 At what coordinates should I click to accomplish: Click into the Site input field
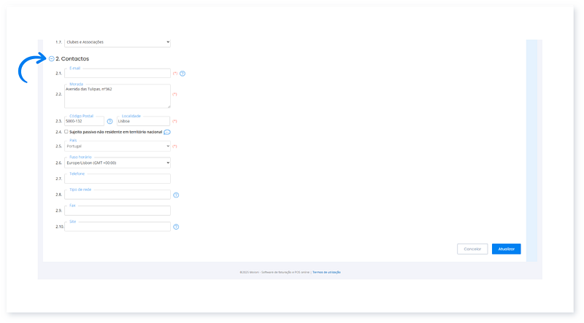pos(117,227)
